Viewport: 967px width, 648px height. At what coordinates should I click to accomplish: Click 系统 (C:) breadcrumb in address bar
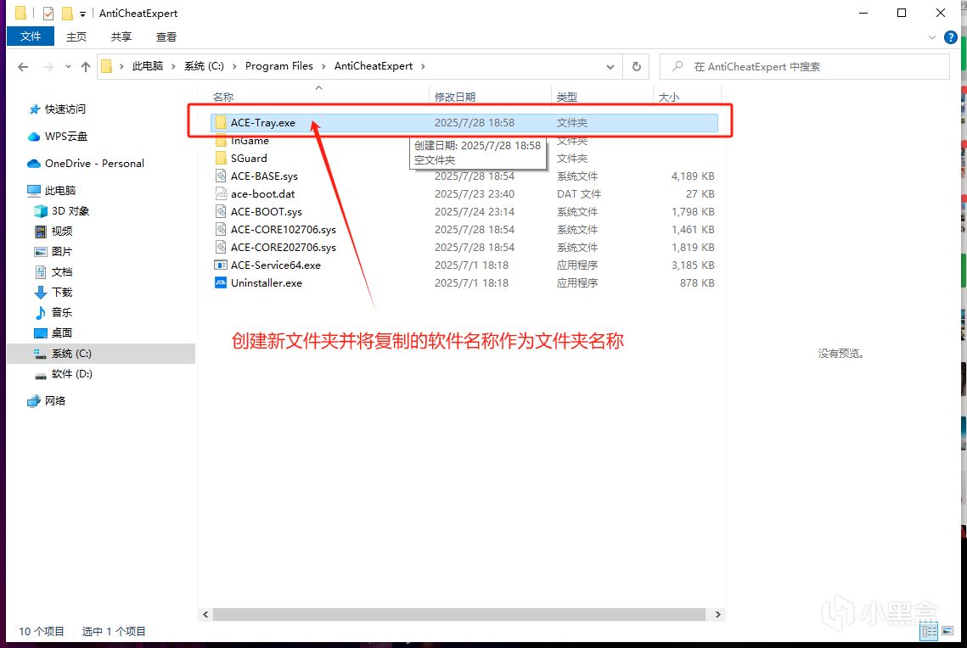(x=204, y=66)
